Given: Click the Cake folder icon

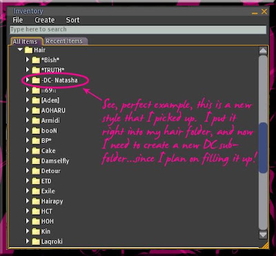Looking at the screenshot, I should click(36, 151).
